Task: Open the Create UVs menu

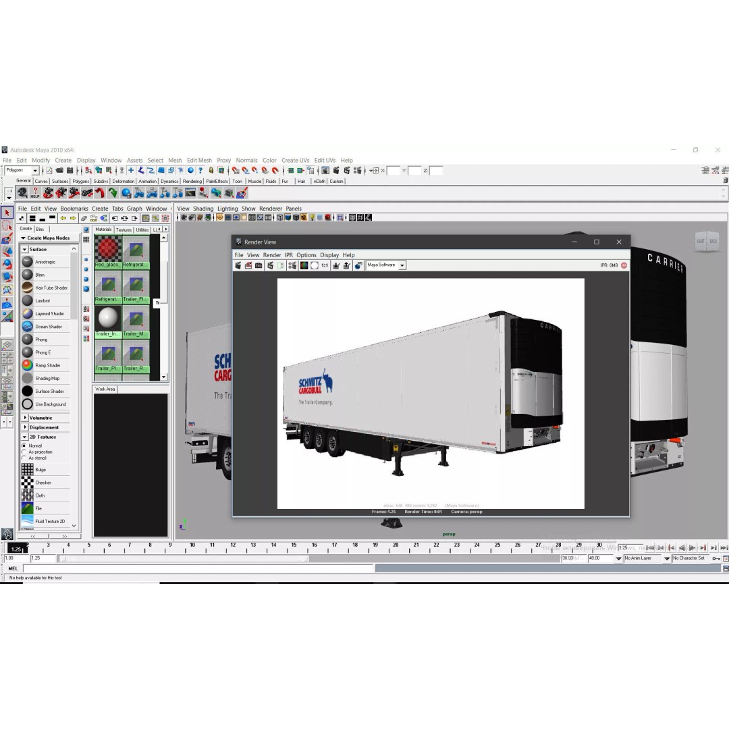Action: coord(295,160)
